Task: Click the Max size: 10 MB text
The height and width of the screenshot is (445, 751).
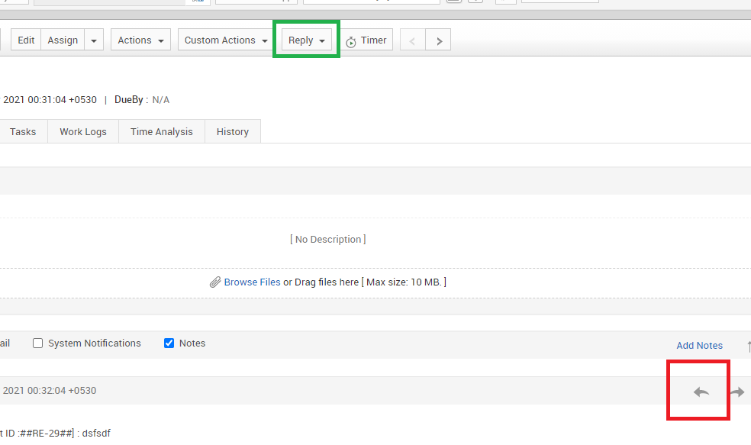Action: pyautogui.click(x=404, y=282)
